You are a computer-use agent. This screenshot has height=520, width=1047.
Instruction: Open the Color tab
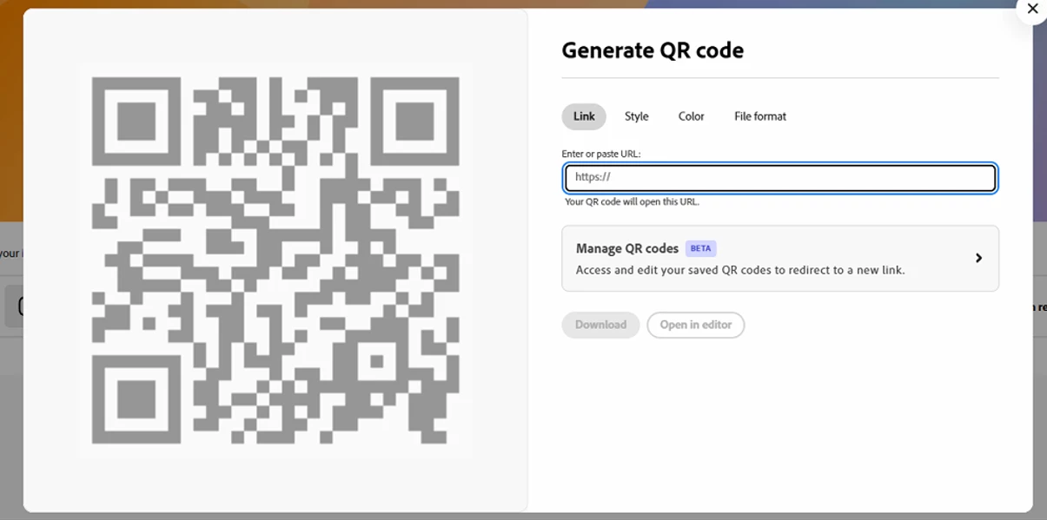click(692, 116)
